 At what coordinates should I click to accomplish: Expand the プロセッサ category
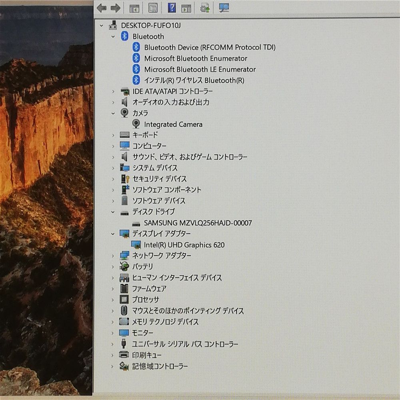tap(113, 300)
